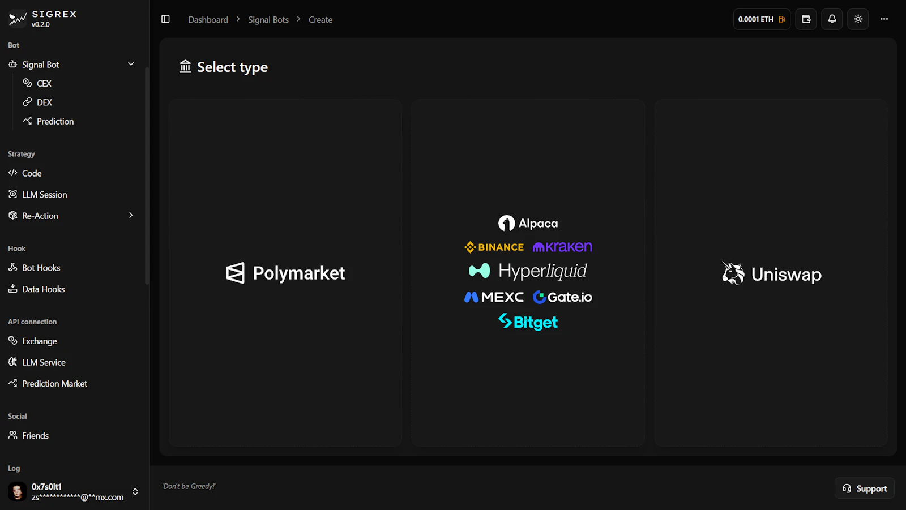Click the user avatar picture
The width and height of the screenshot is (906, 510).
coord(18,491)
